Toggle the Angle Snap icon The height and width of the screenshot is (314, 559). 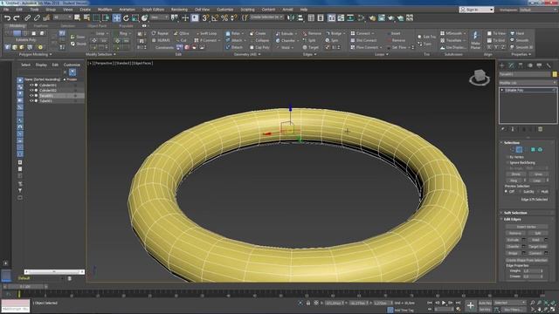click(x=215, y=17)
